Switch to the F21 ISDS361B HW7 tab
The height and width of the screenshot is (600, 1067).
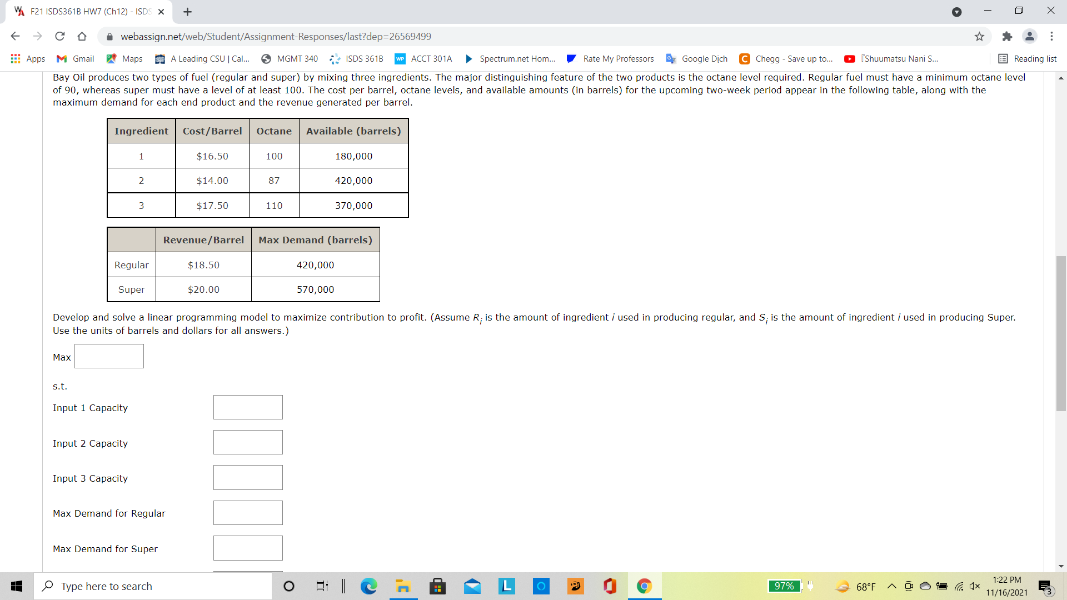point(83,11)
